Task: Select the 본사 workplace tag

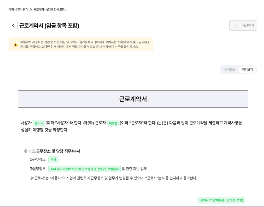Action: pos(53,160)
